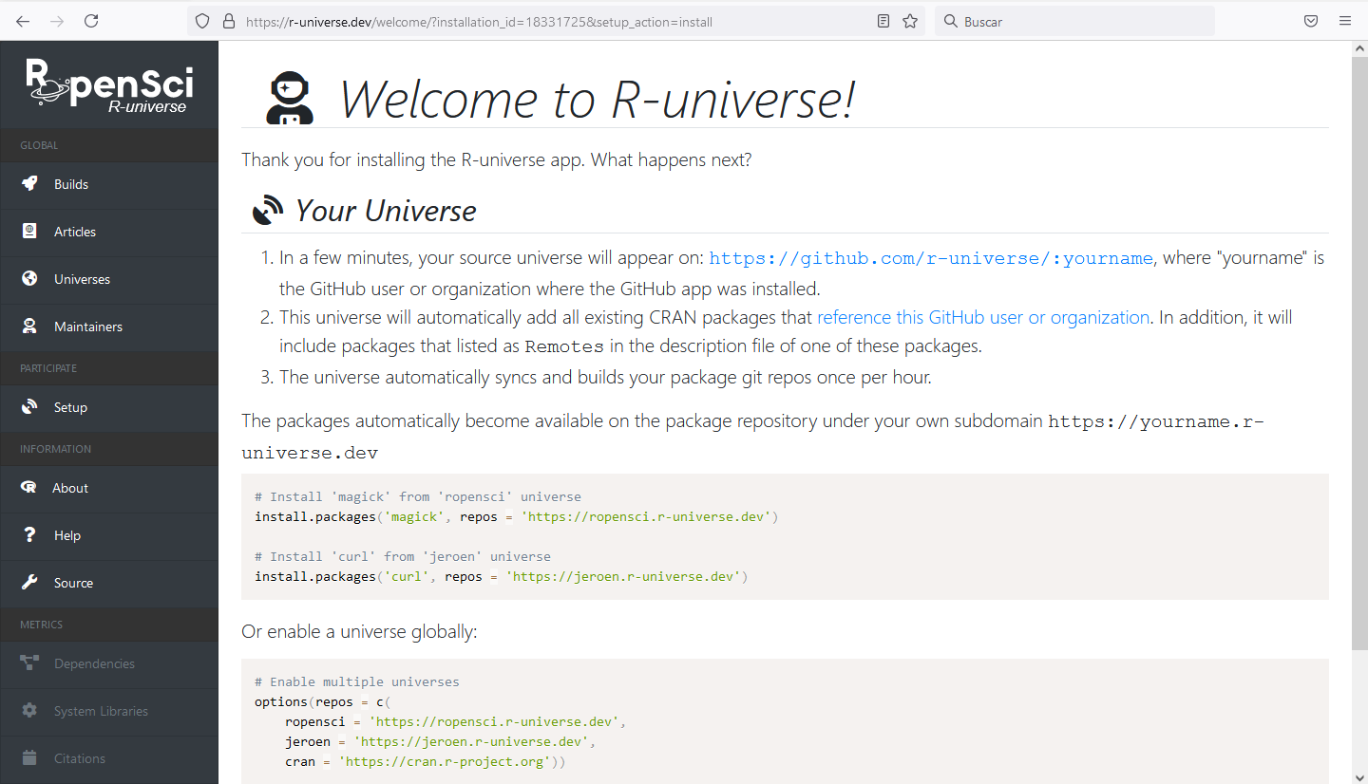Toggle tracking protection shield in address bar
Image resolution: width=1368 pixels, height=784 pixels.
click(x=202, y=21)
